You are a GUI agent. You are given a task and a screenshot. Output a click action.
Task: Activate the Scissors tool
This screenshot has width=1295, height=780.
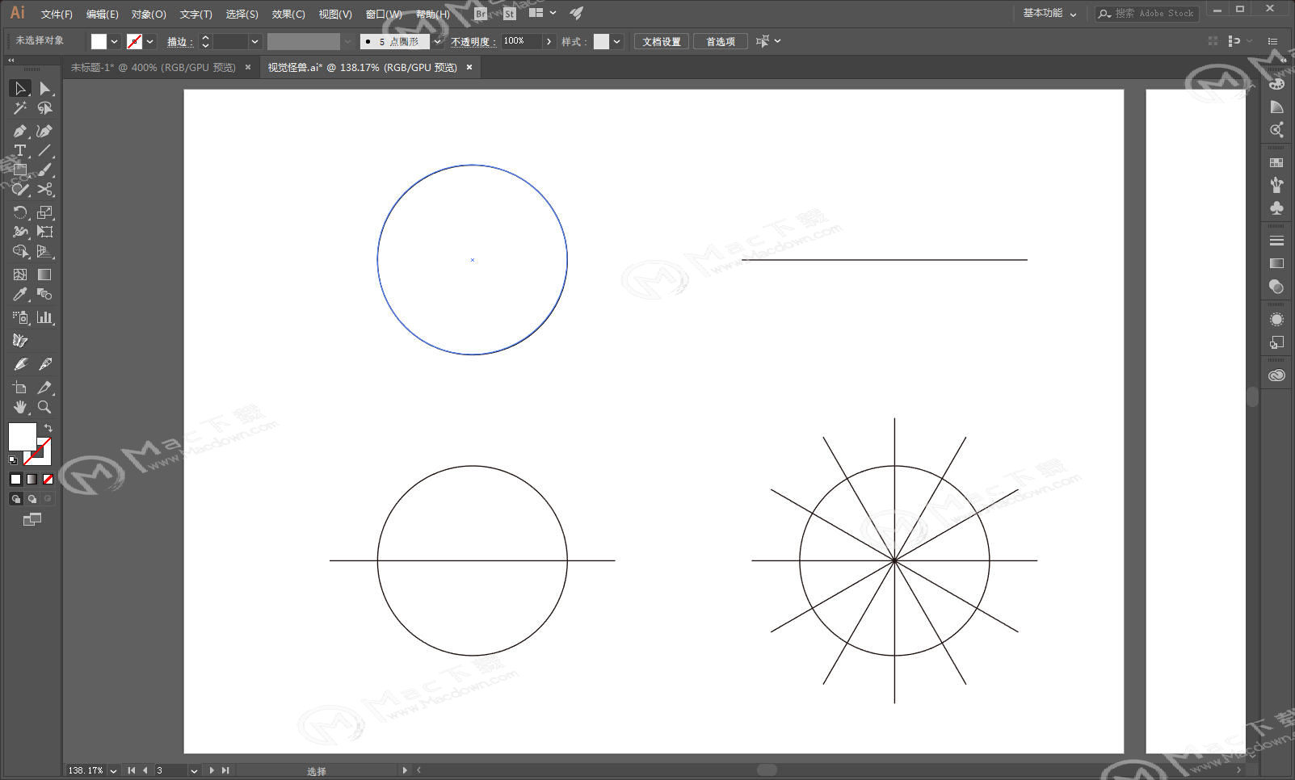pyautogui.click(x=44, y=190)
